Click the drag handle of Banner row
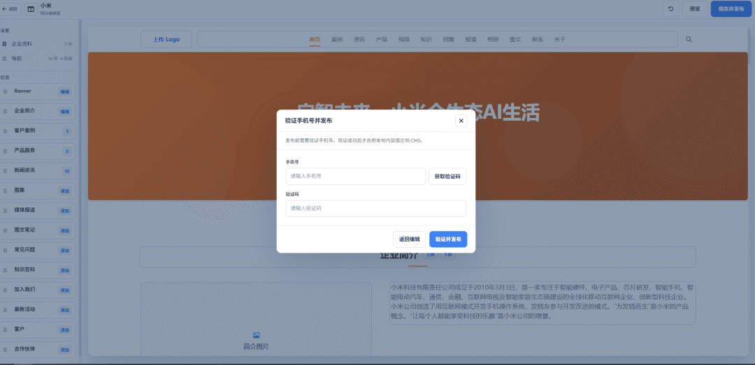 tap(6, 91)
